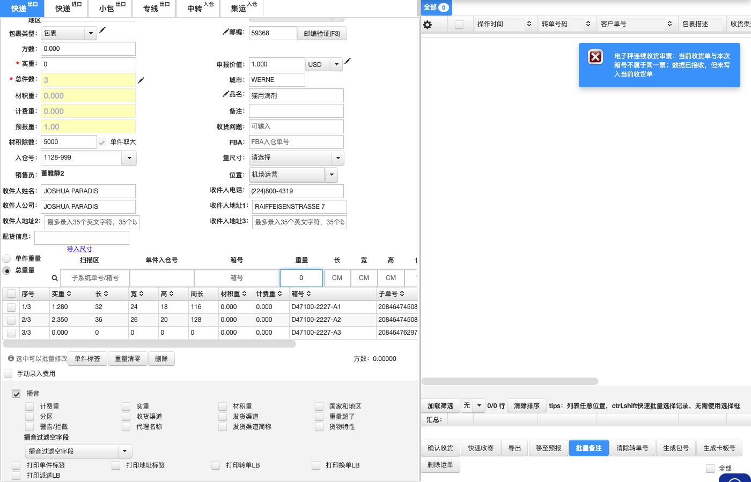Click the 重量 input field showing 0
Image resolution: width=751 pixels, height=482 pixels.
click(x=301, y=278)
